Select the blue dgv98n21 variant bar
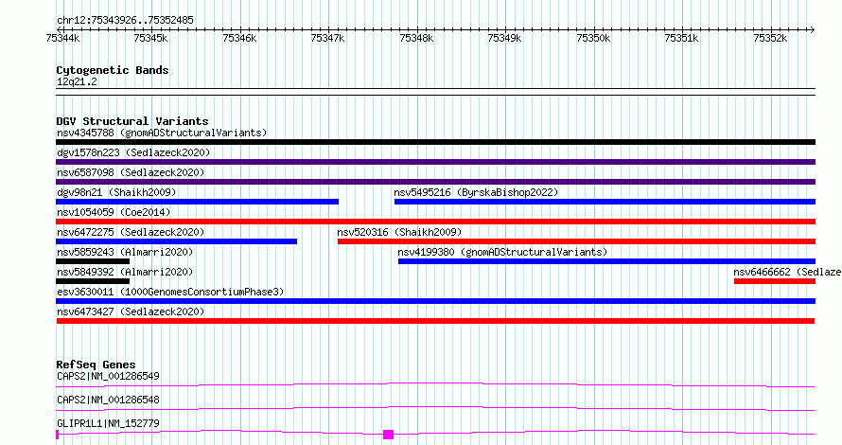Screen dimensions: 842x445 (197, 202)
